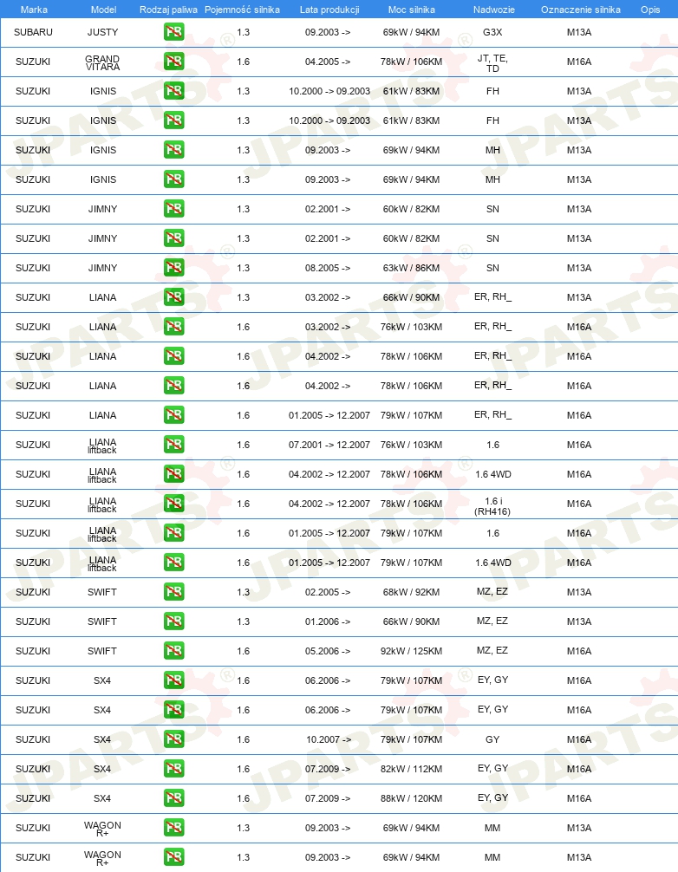The image size is (678, 872).
Task: Click the Nadwozie column header
Action: point(494,10)
